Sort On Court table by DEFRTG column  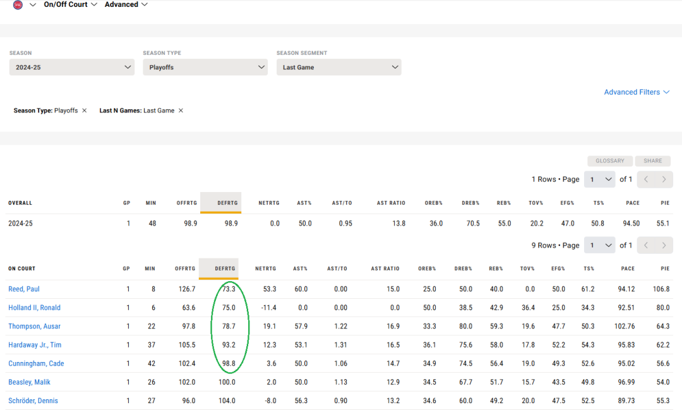(225, 268)
